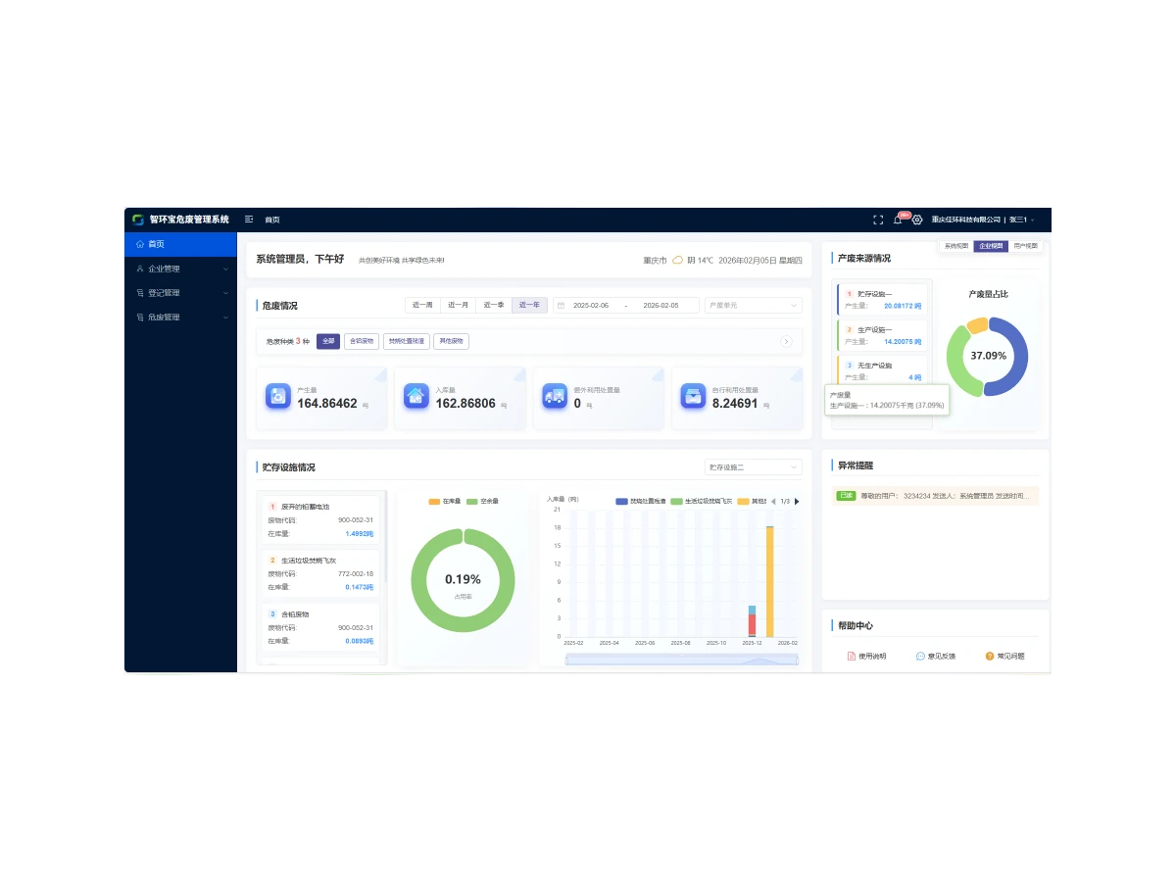Click the 已读 status tag
The height and width of the screenshot is (882, 1176).
pos(846,496)
